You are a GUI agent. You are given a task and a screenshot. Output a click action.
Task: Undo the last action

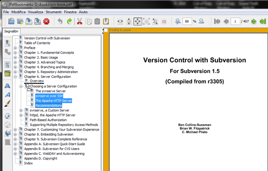click(x=60, y=21)
